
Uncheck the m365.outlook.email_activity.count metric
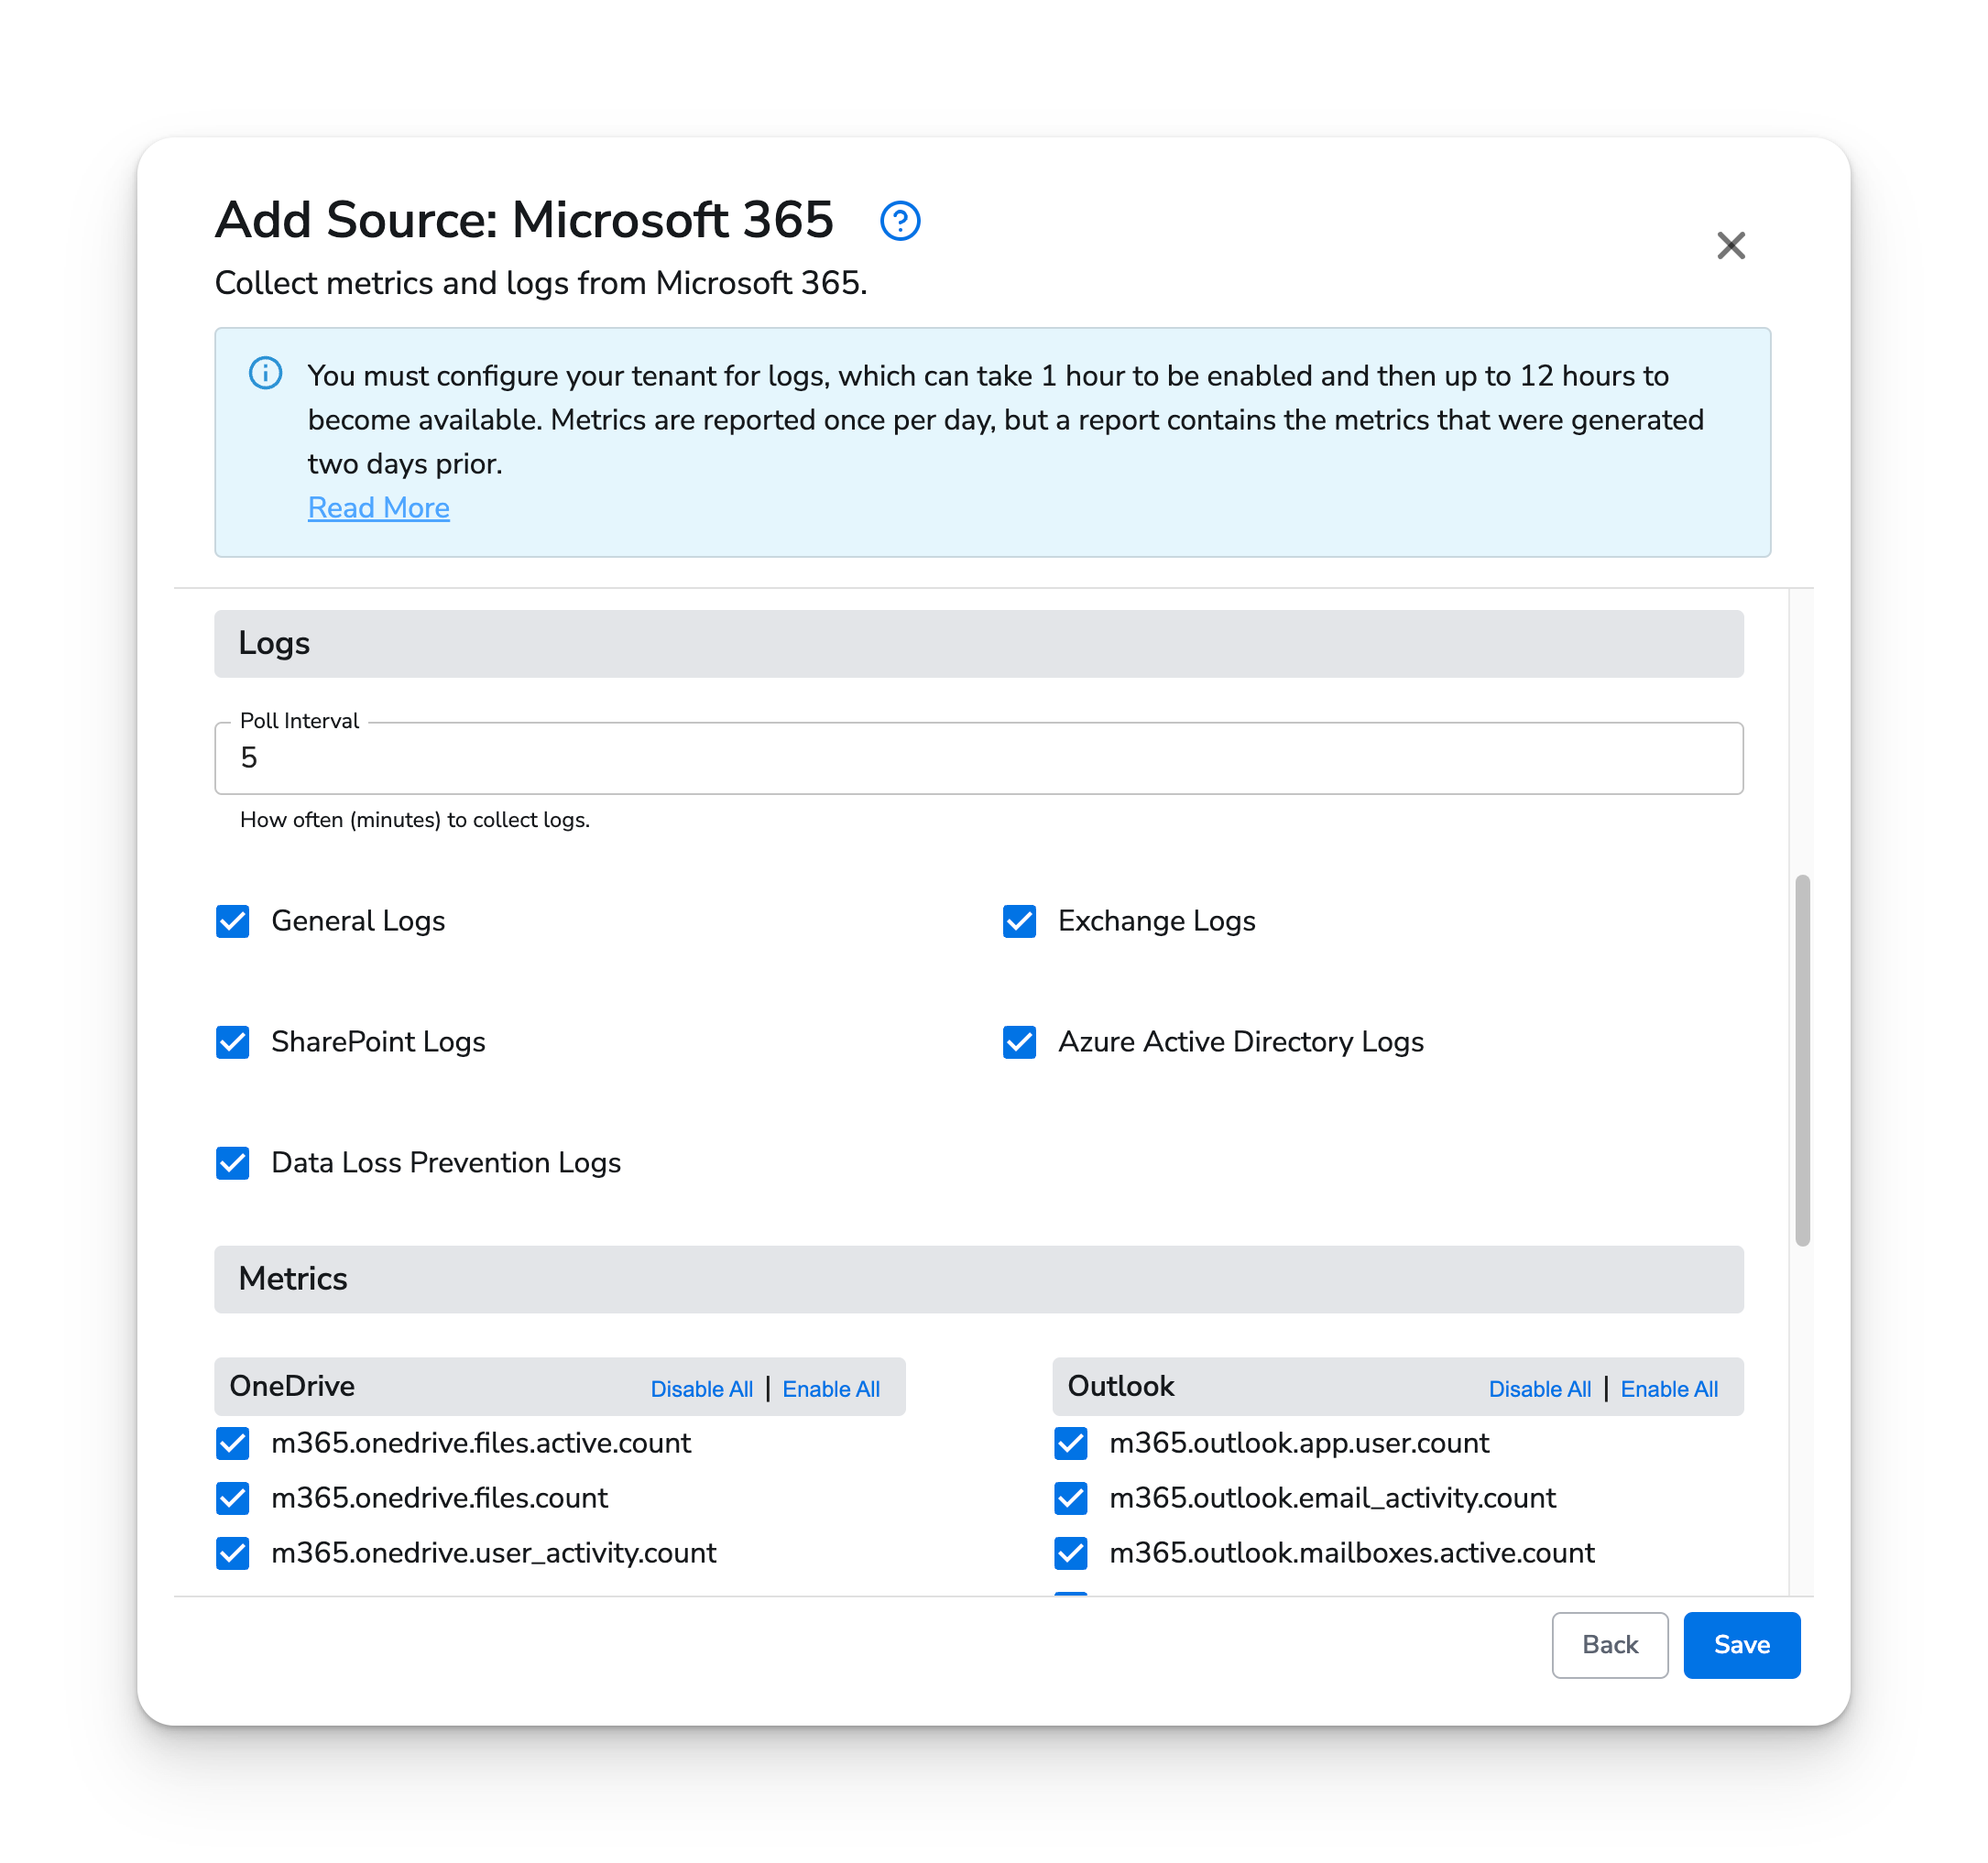click(1071, 1498)
